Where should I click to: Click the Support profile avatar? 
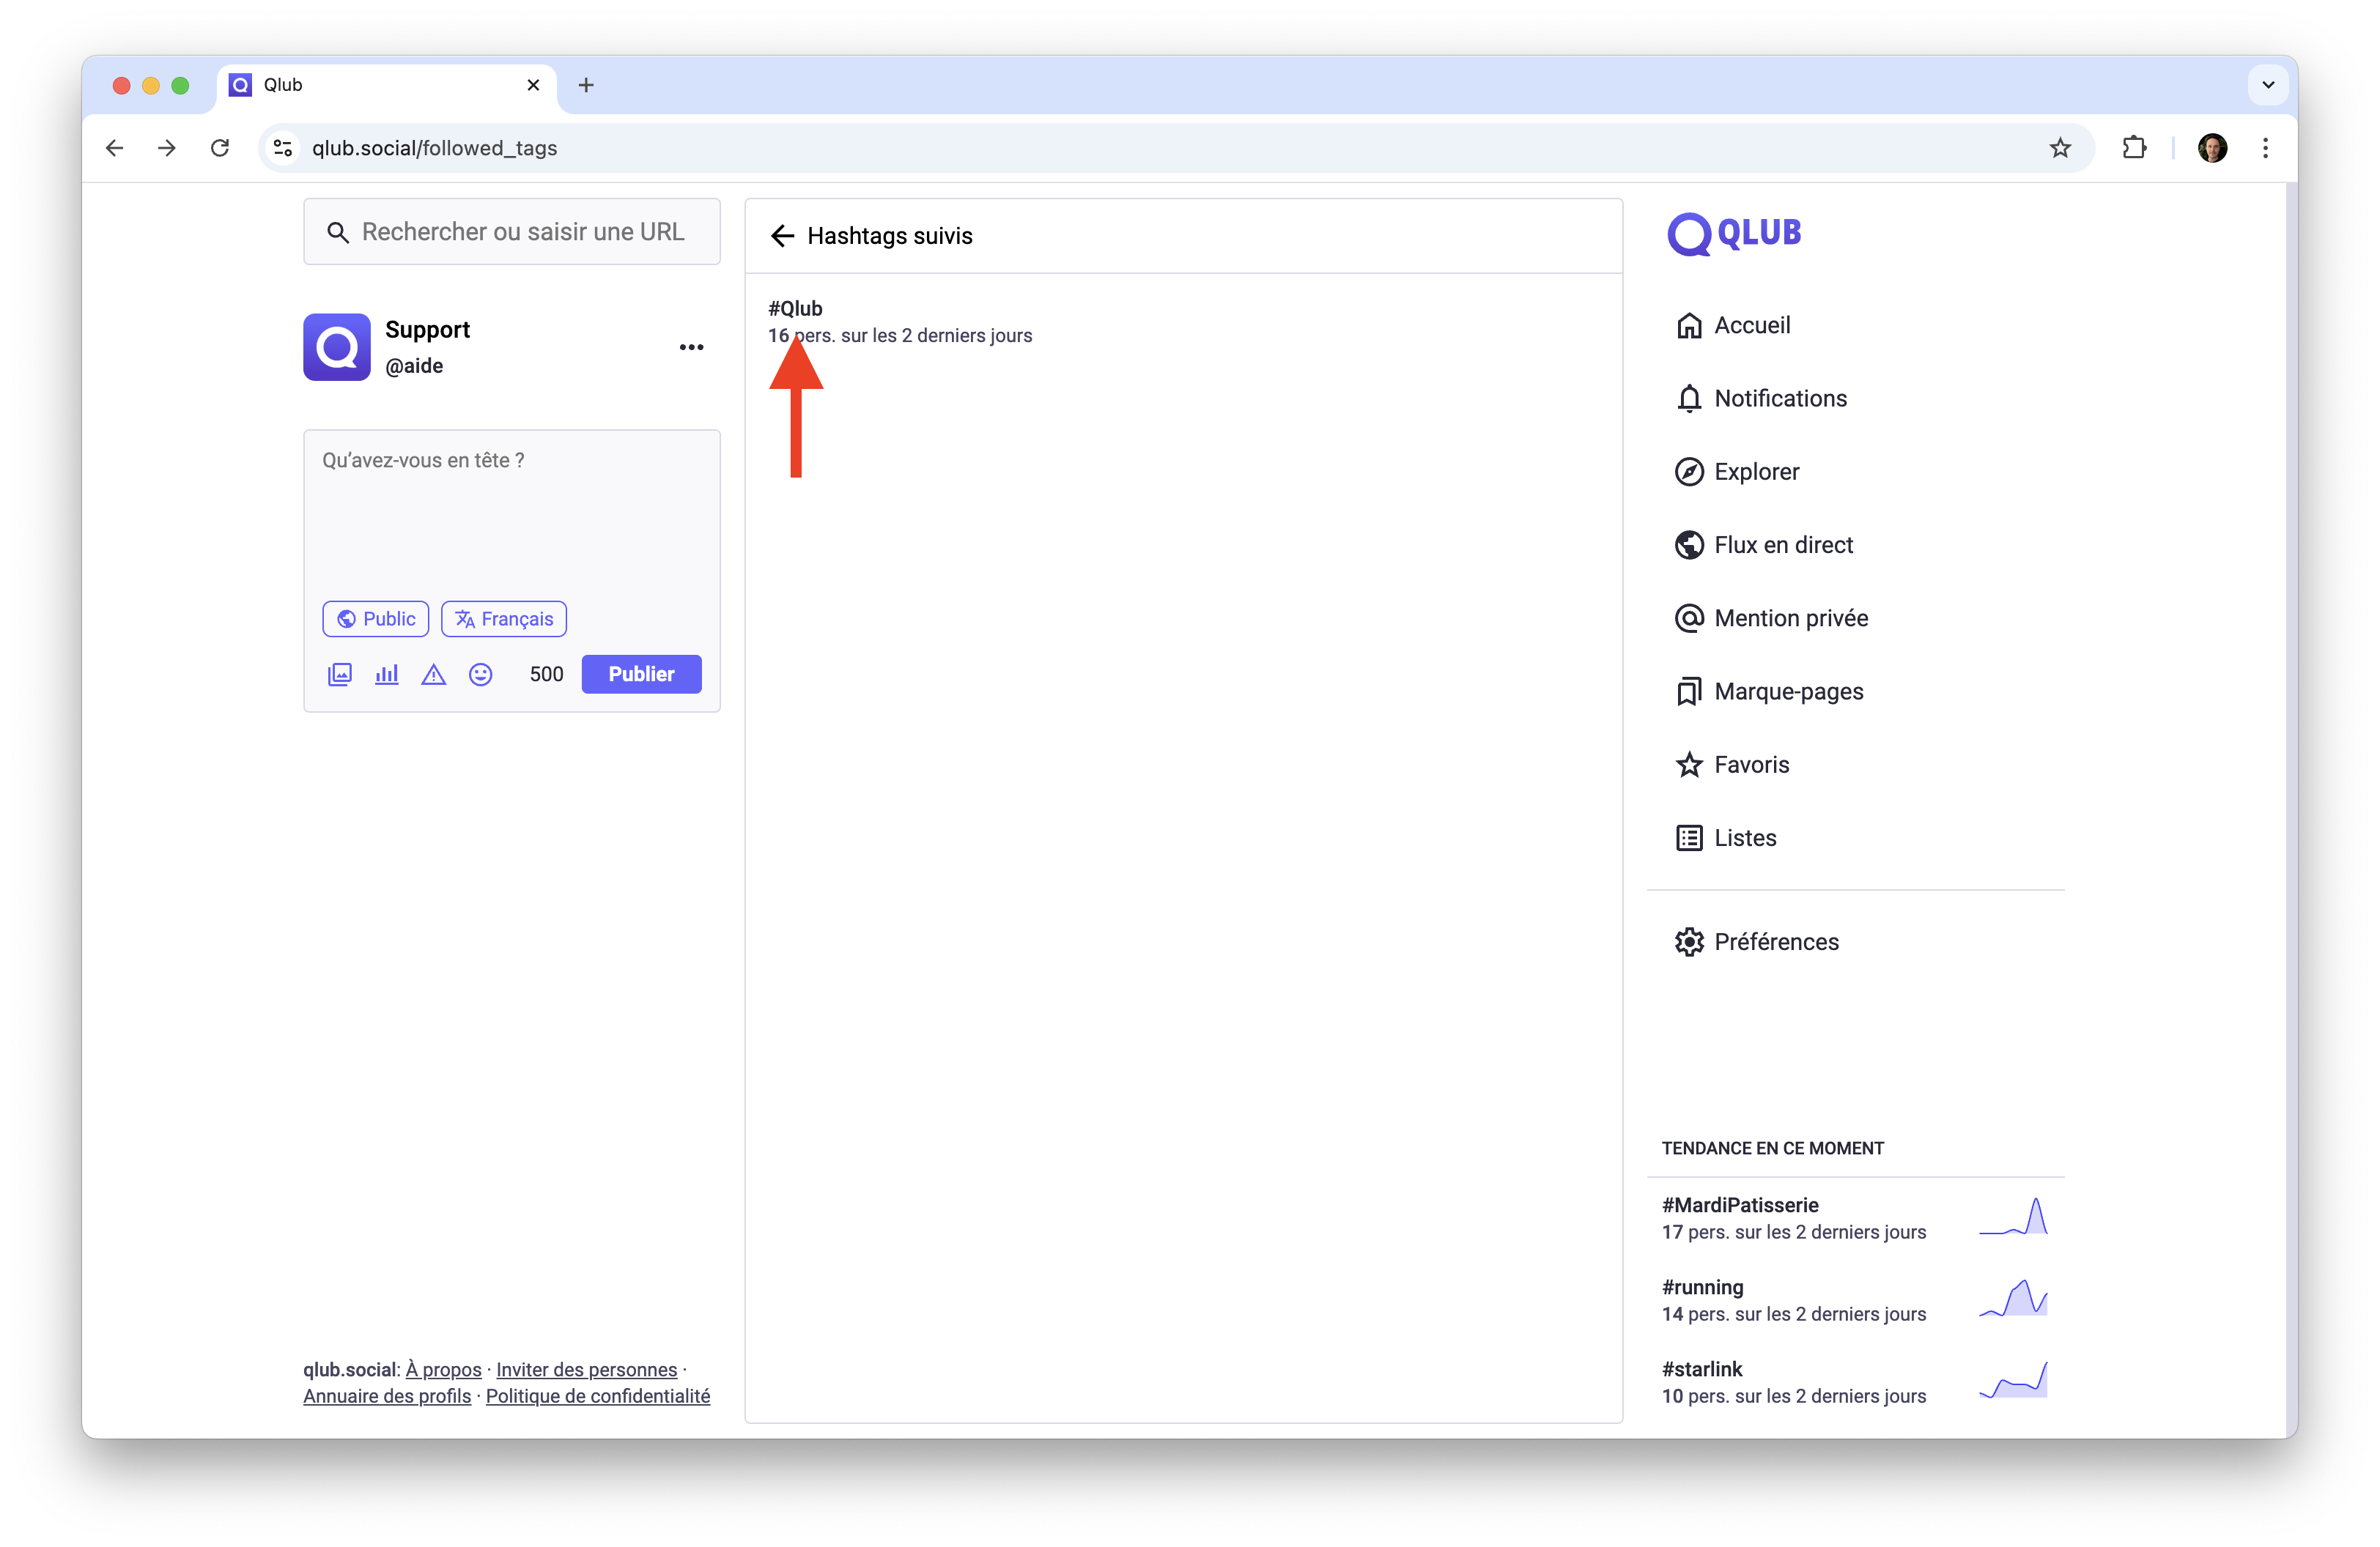point(337,346)
